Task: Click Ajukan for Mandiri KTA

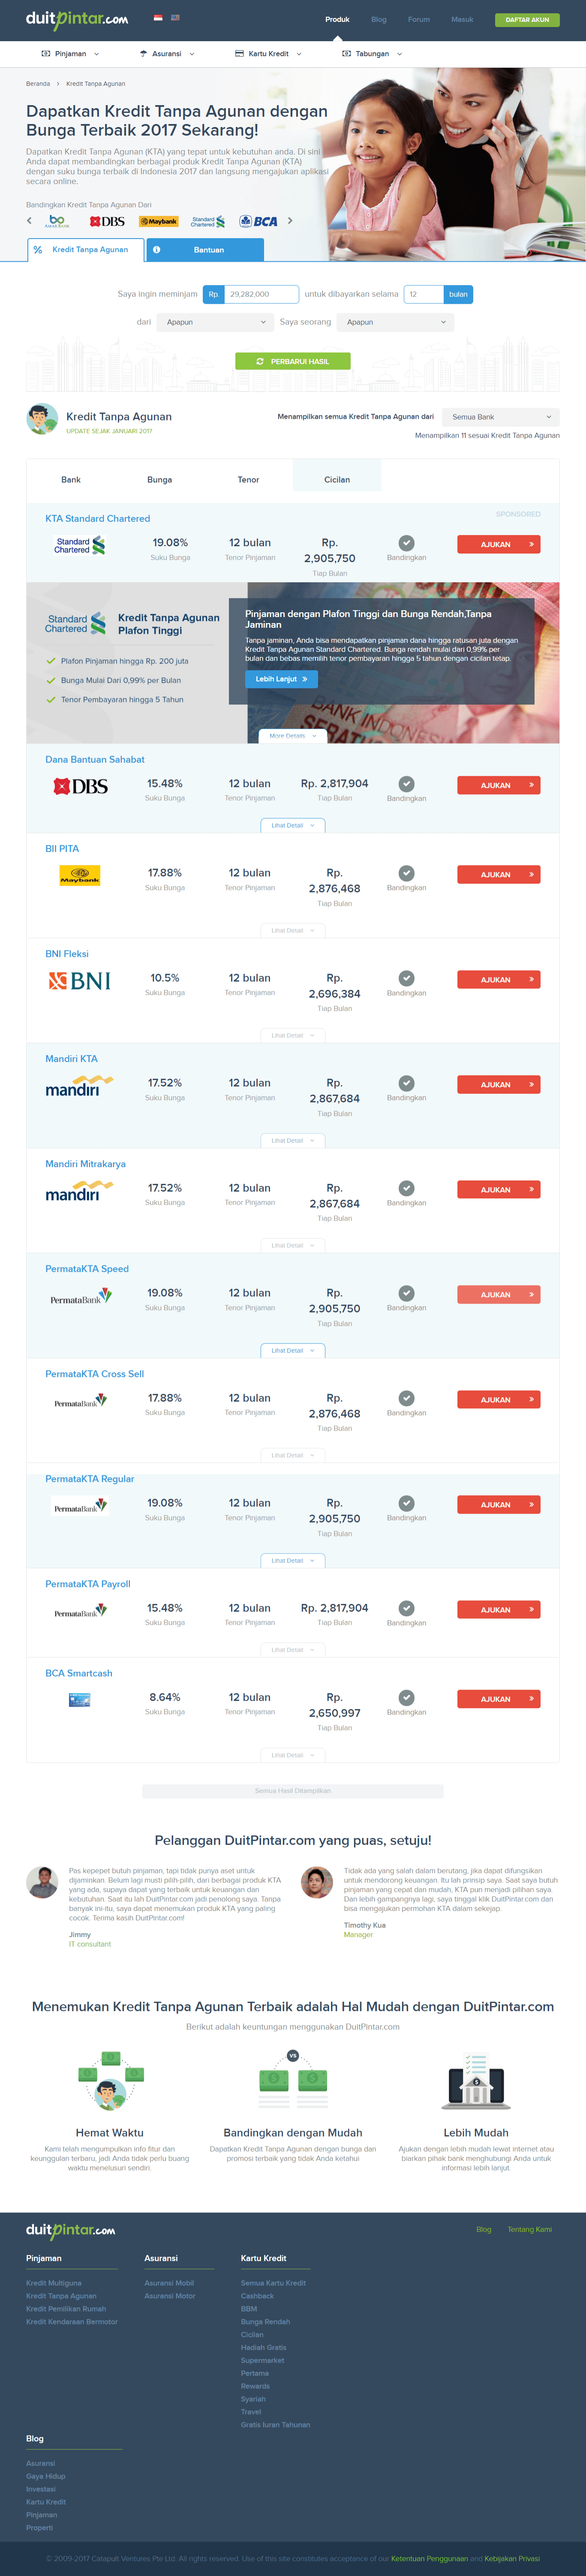Action: point(498,1084)
